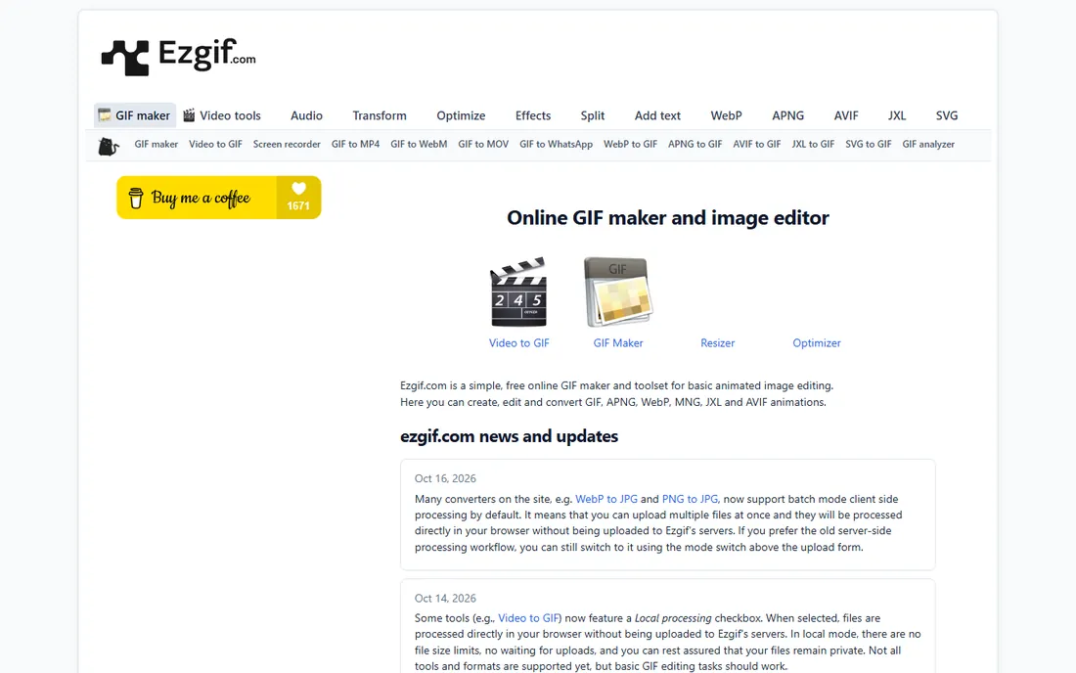The width and height of the screenshot is (1076, 673).
Task: Open the AVIF tab
Action: (846, 115)
